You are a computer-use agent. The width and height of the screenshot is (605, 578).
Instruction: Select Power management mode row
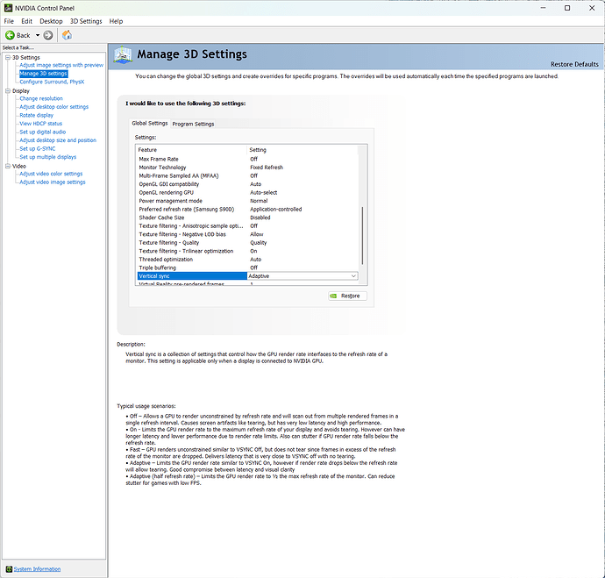(x=247, y=201)
